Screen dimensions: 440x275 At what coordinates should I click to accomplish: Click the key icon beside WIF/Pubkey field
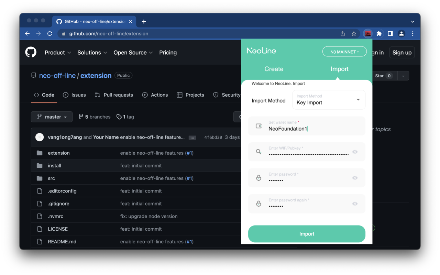pyautogui.click(x=258, y=152)
